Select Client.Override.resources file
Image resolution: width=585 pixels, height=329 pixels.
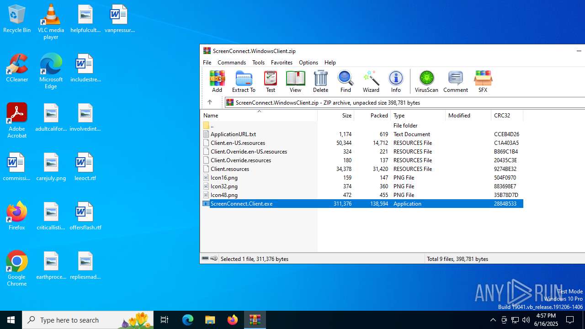coord(362,160)
